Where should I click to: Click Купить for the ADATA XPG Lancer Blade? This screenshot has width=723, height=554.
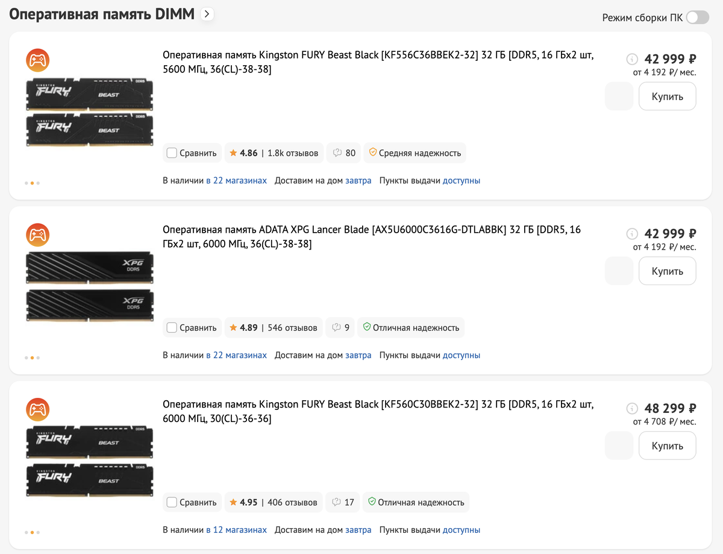[667, 271]
